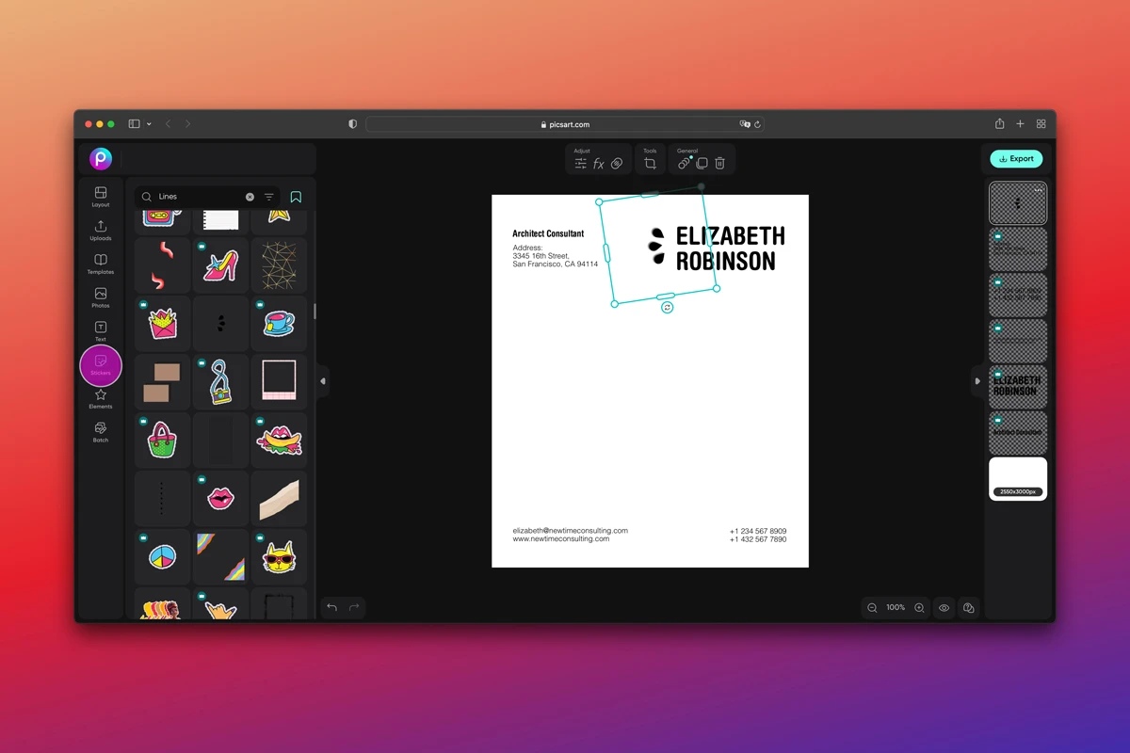Expand the layers panel with the right arrow

coord(977,380)
